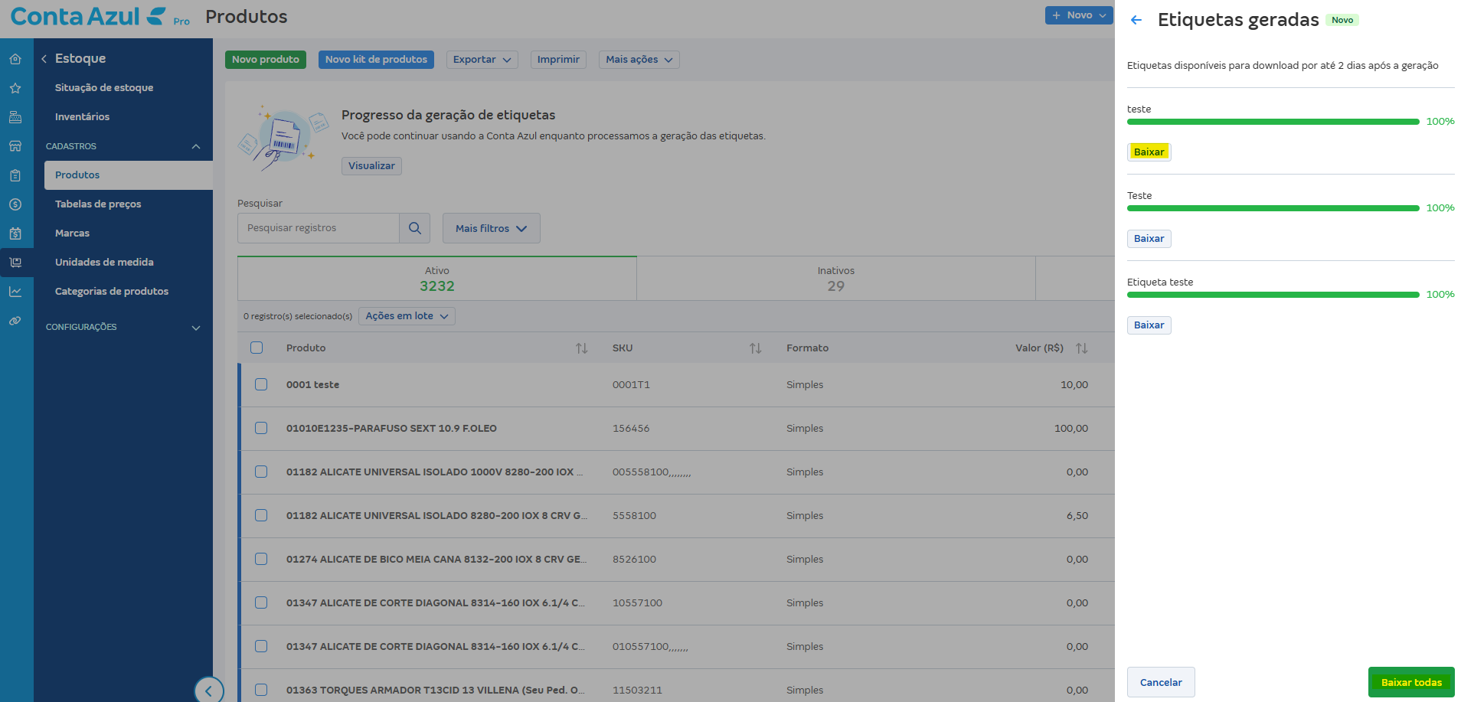Expand the Mais filtros dropdown
This screenshot has width=1461, height=702.
(492, 228)
